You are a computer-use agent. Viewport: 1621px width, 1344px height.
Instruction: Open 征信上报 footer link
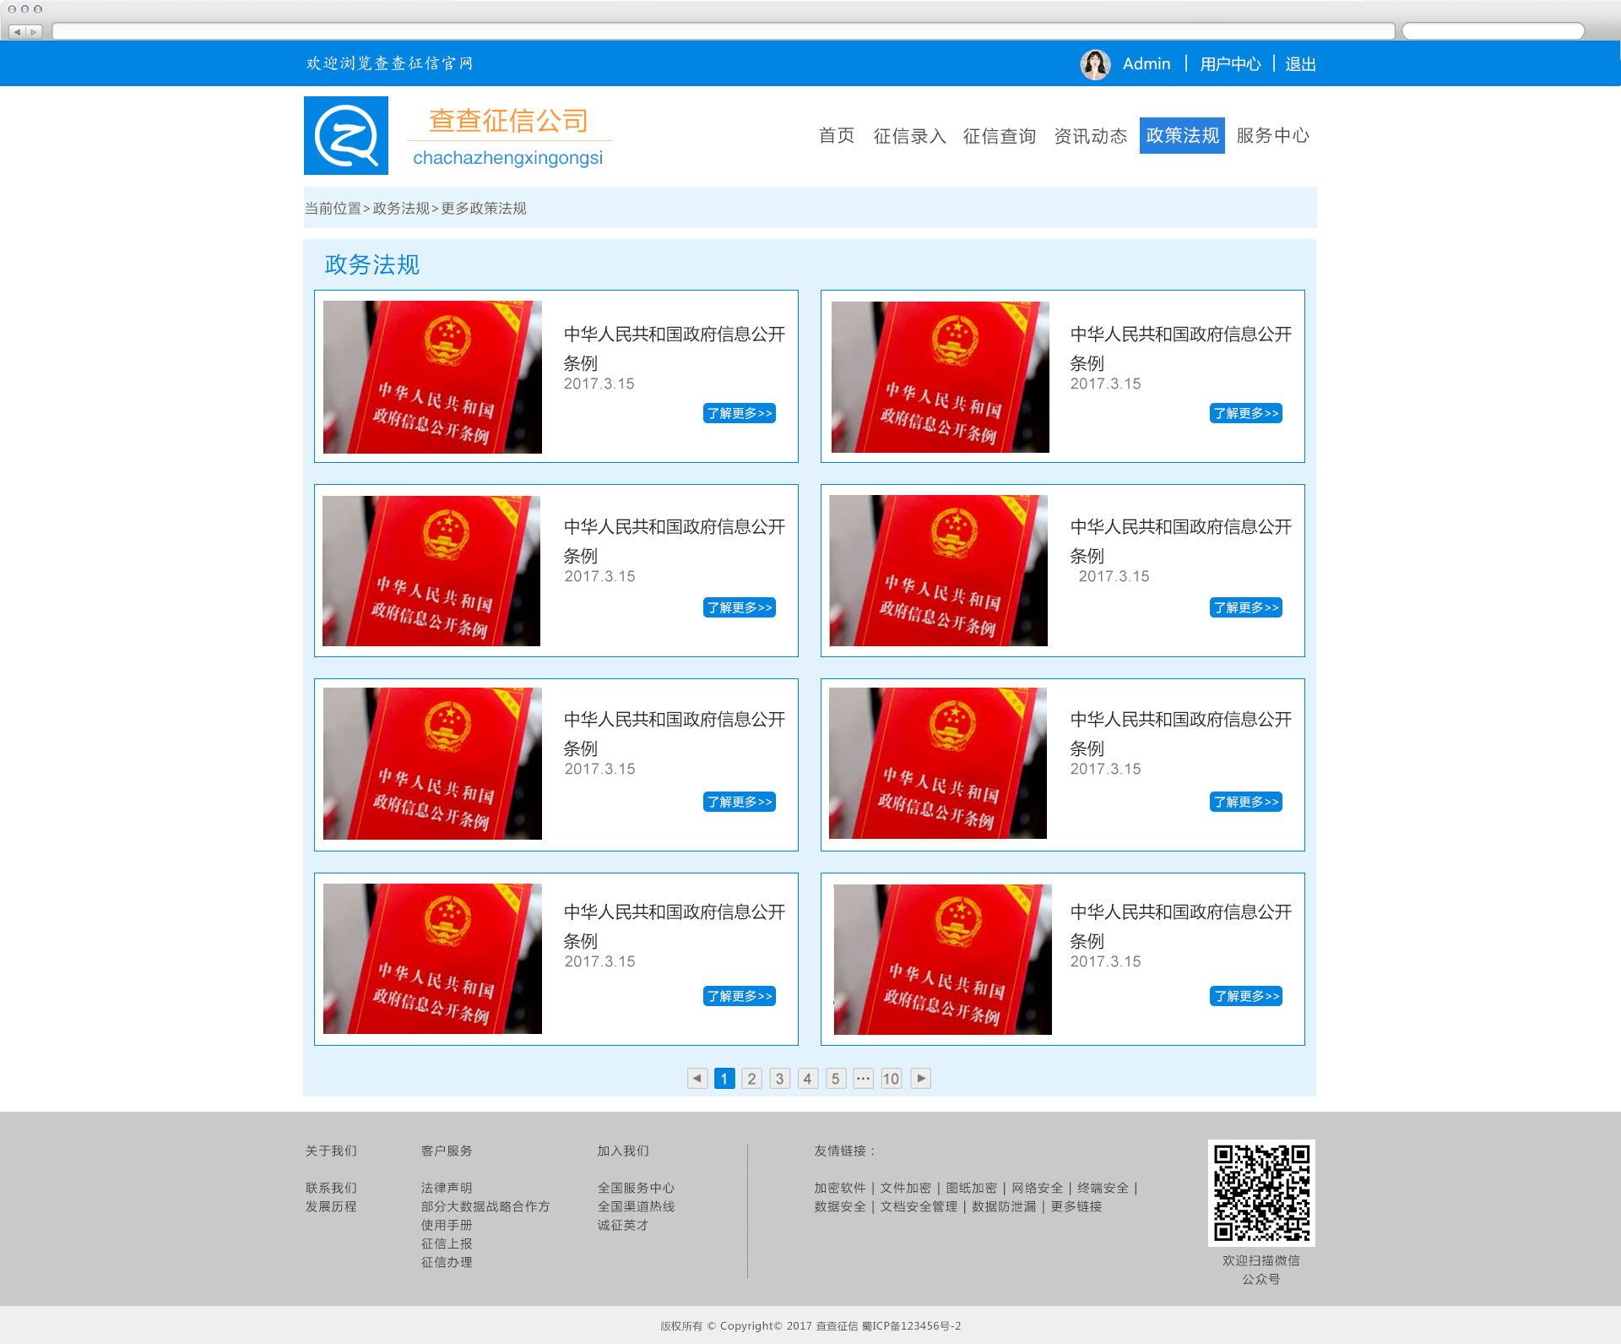click(447, 1243)
